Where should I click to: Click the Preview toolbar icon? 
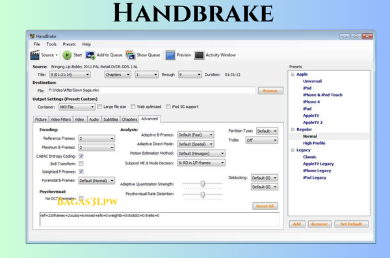[170, 55]
